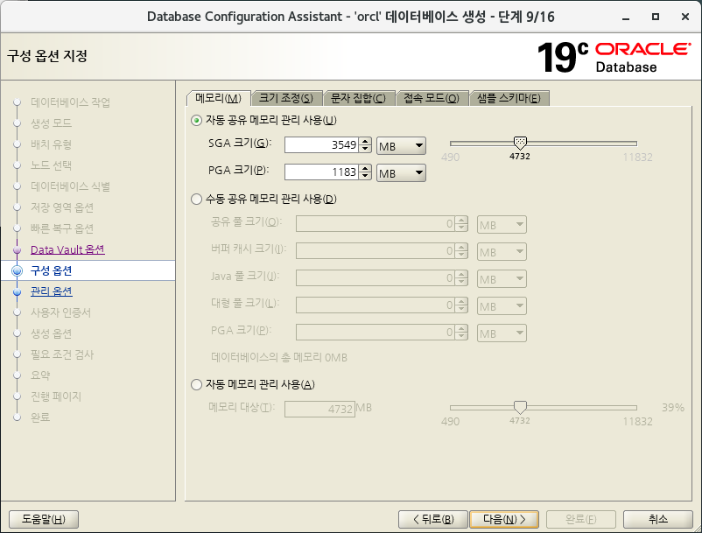This screenshot has height=533, width=702.
Task: Open PGA unit MB dropdown next to 1183
Action: (401, 173)
